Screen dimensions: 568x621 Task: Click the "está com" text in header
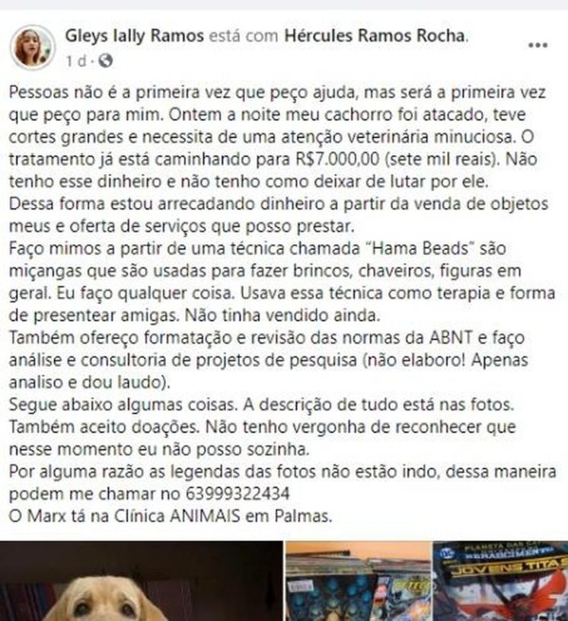244,36
